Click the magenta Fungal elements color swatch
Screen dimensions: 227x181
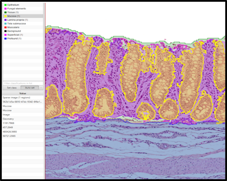[x=5, y=8]
